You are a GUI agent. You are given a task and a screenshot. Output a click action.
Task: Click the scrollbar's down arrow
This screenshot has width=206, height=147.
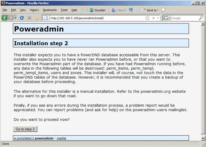click(x=203, y=138)
